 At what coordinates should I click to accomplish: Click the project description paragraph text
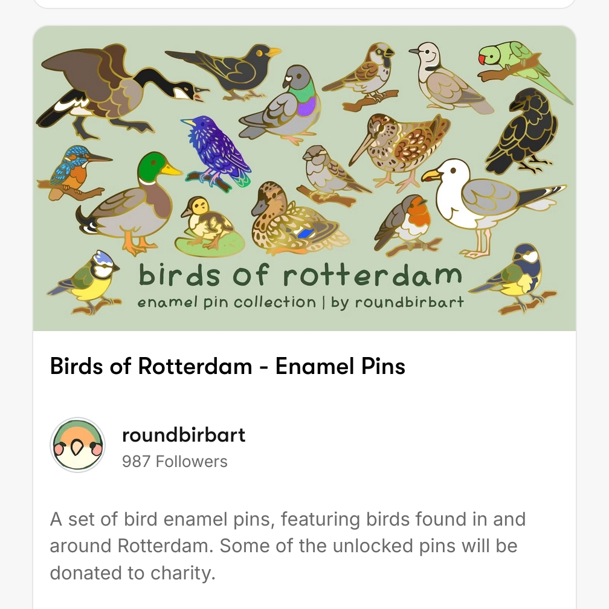click(x=288, y=546)
